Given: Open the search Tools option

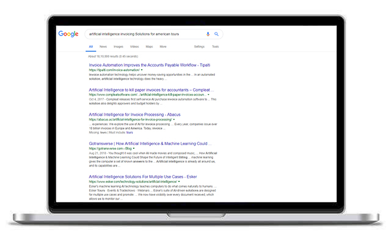Looking at the screenshot, I should click(215, 47).
